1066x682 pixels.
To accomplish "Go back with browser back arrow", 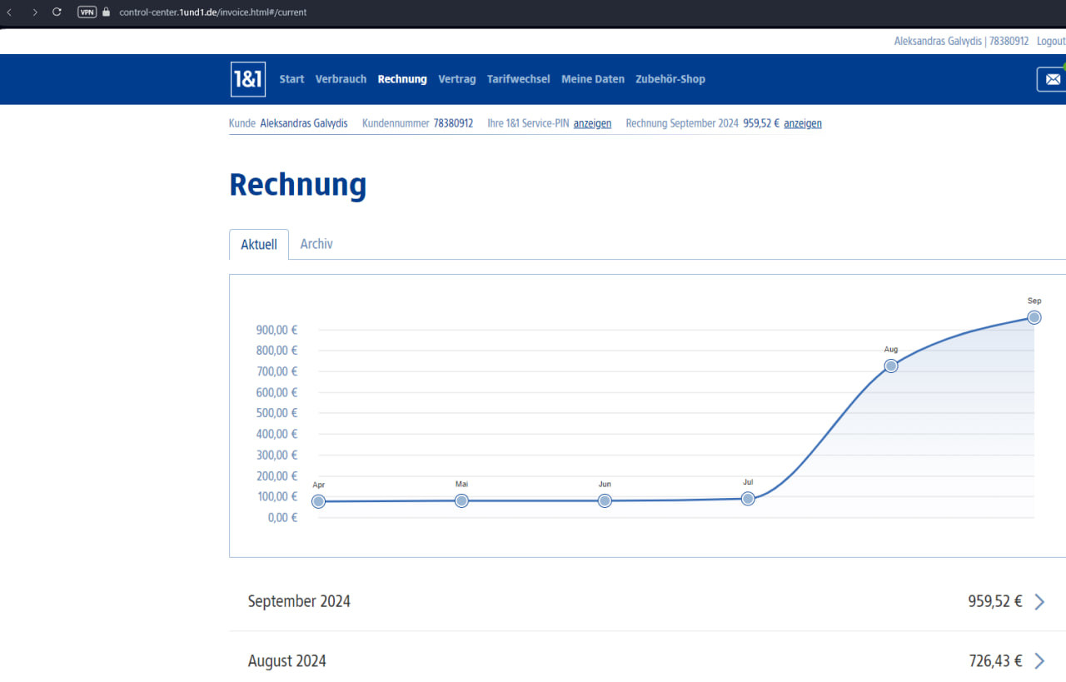I will pyautogui.click(x=9, y=12).
